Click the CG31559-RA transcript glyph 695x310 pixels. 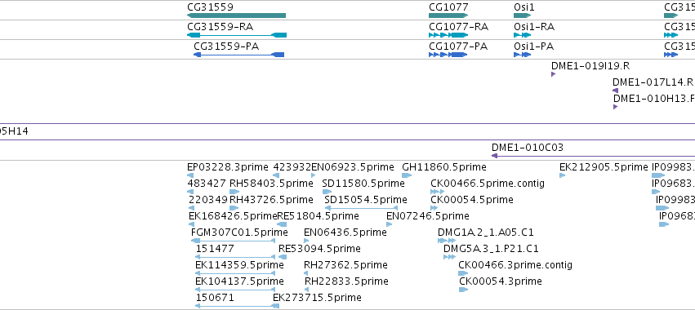click(237, 35)
